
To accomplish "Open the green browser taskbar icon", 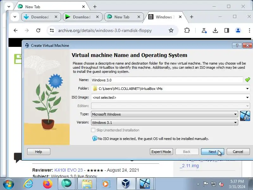I will (x=66, y=184).
